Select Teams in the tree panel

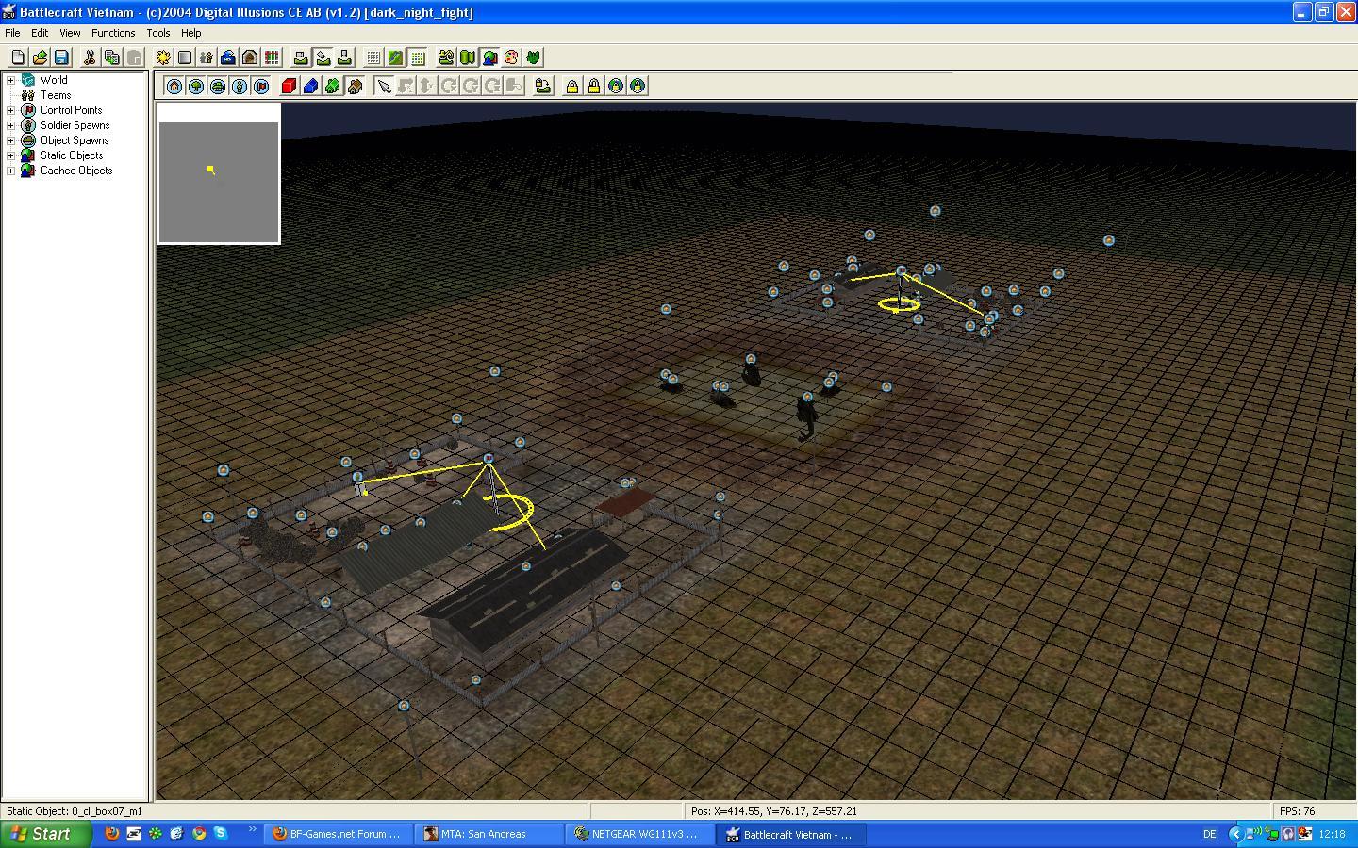[x=56, y=95]
